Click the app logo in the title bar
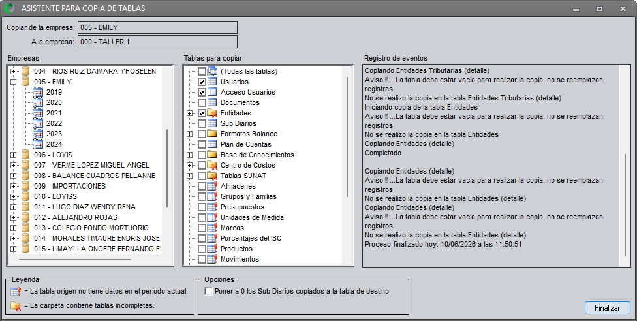The image size is (637, 321). point(8,8)
